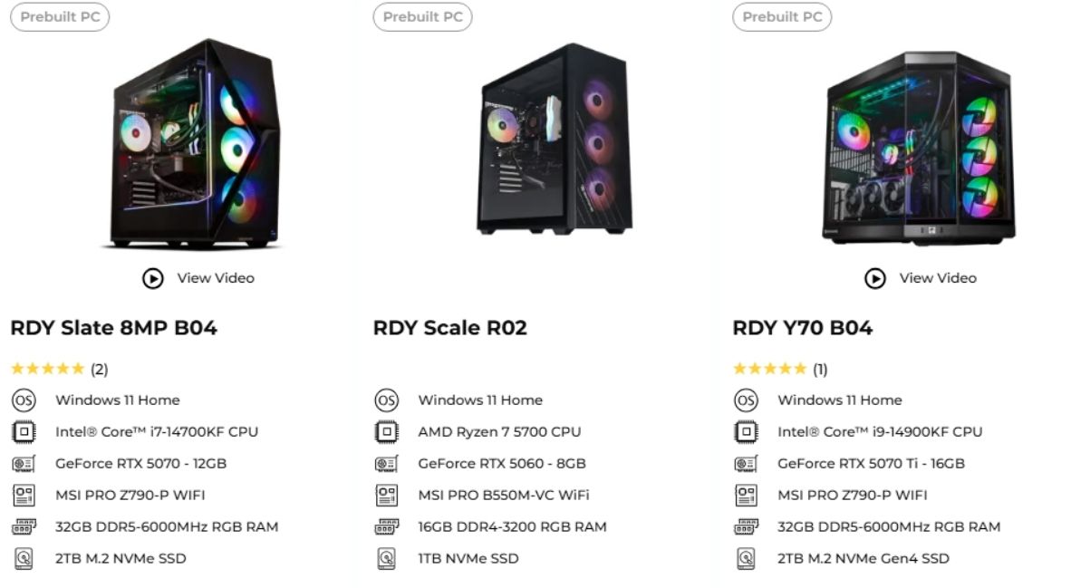Image resolution: width=1071 pixels, height=588 pixels.
Task: Click the SSD icon for 2TB M.2 NVMe Gen4 SSD
Action: pos(745,558)
